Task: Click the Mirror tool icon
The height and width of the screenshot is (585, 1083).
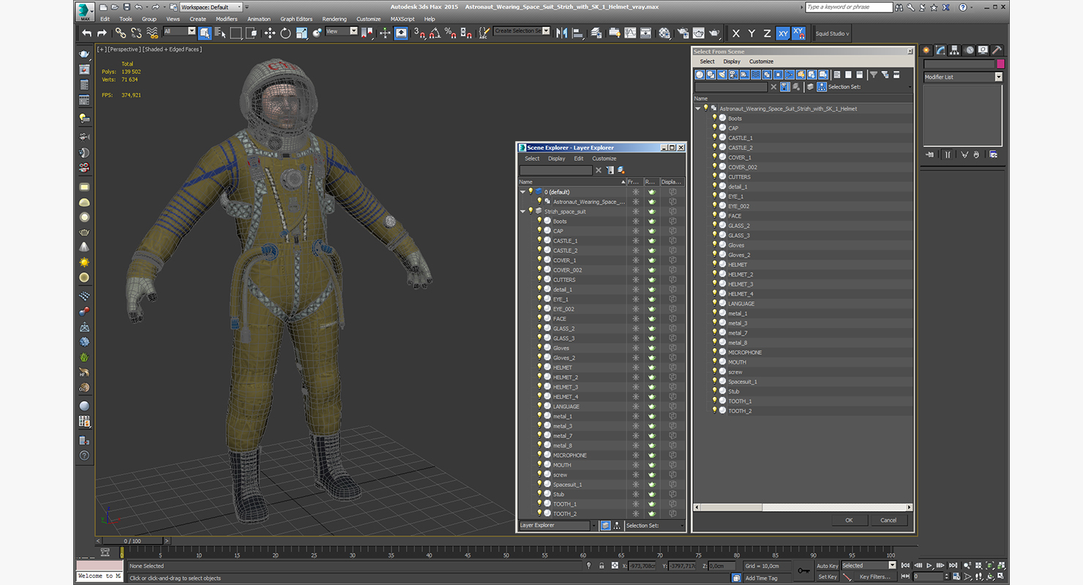Action: pyautogui.click(x=562, y=33)
